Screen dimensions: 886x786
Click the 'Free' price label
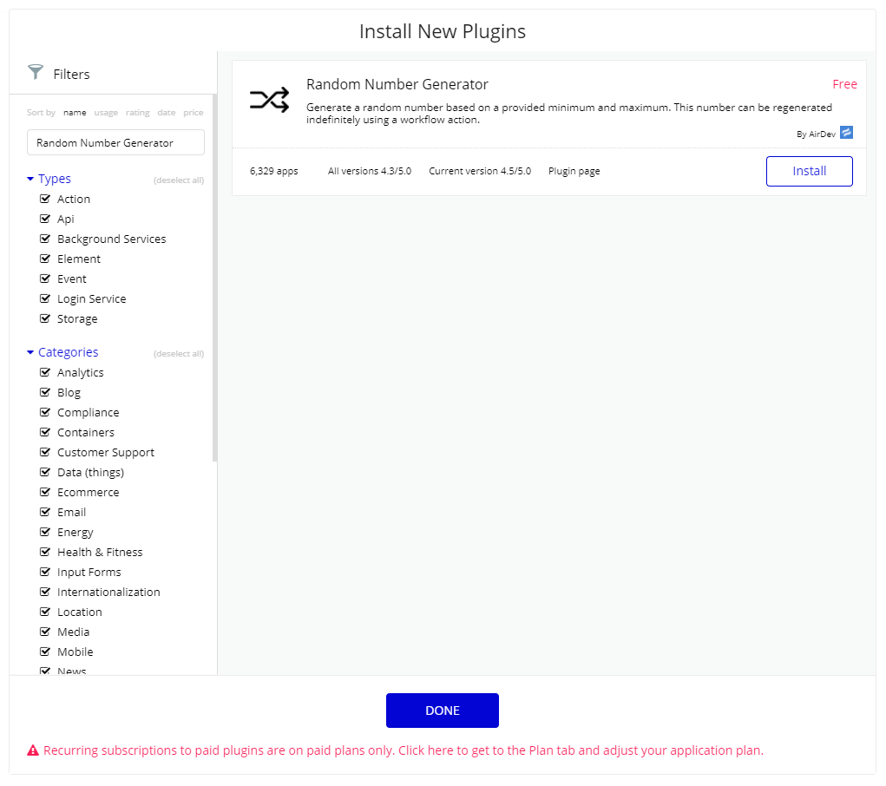[x=844, y=84]
